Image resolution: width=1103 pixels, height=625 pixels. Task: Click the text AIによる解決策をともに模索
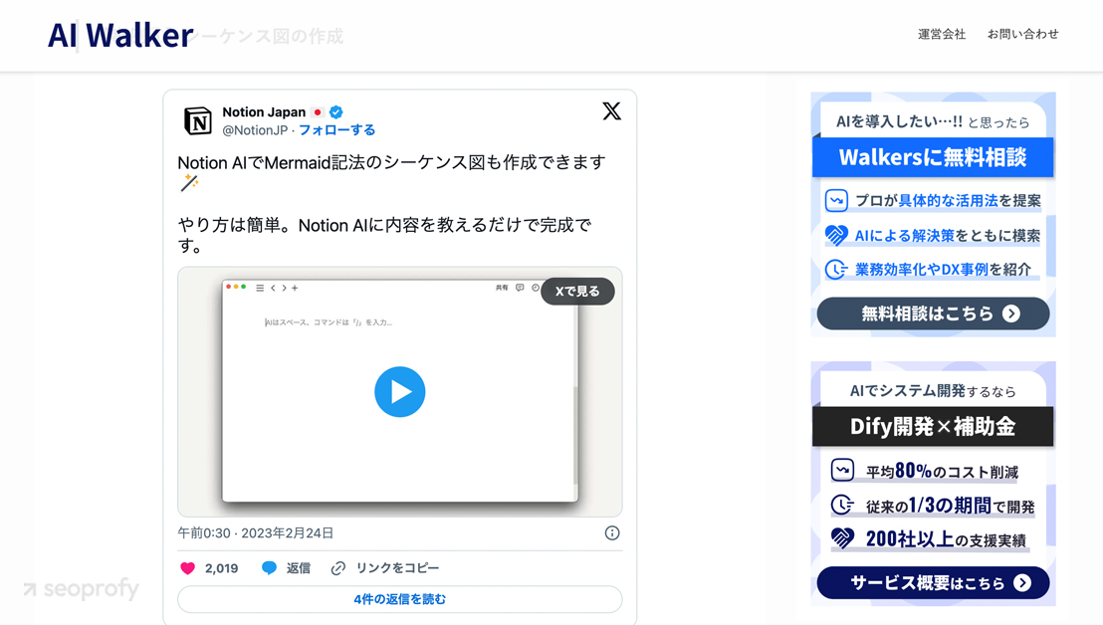point(948,236)
